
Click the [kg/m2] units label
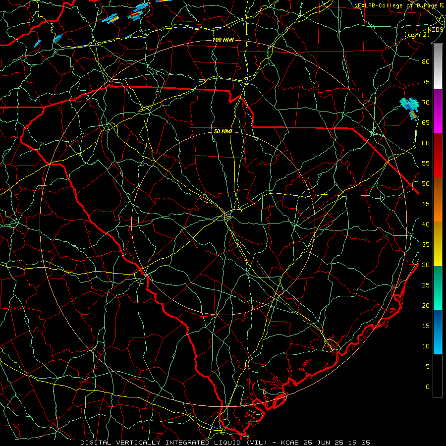pyautogui.click(x=417, y=34)
